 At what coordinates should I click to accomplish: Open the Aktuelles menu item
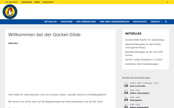50,22
